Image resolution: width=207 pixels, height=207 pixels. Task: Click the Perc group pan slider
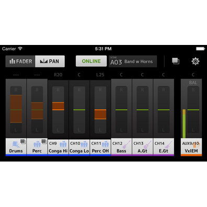click(37, 110)
